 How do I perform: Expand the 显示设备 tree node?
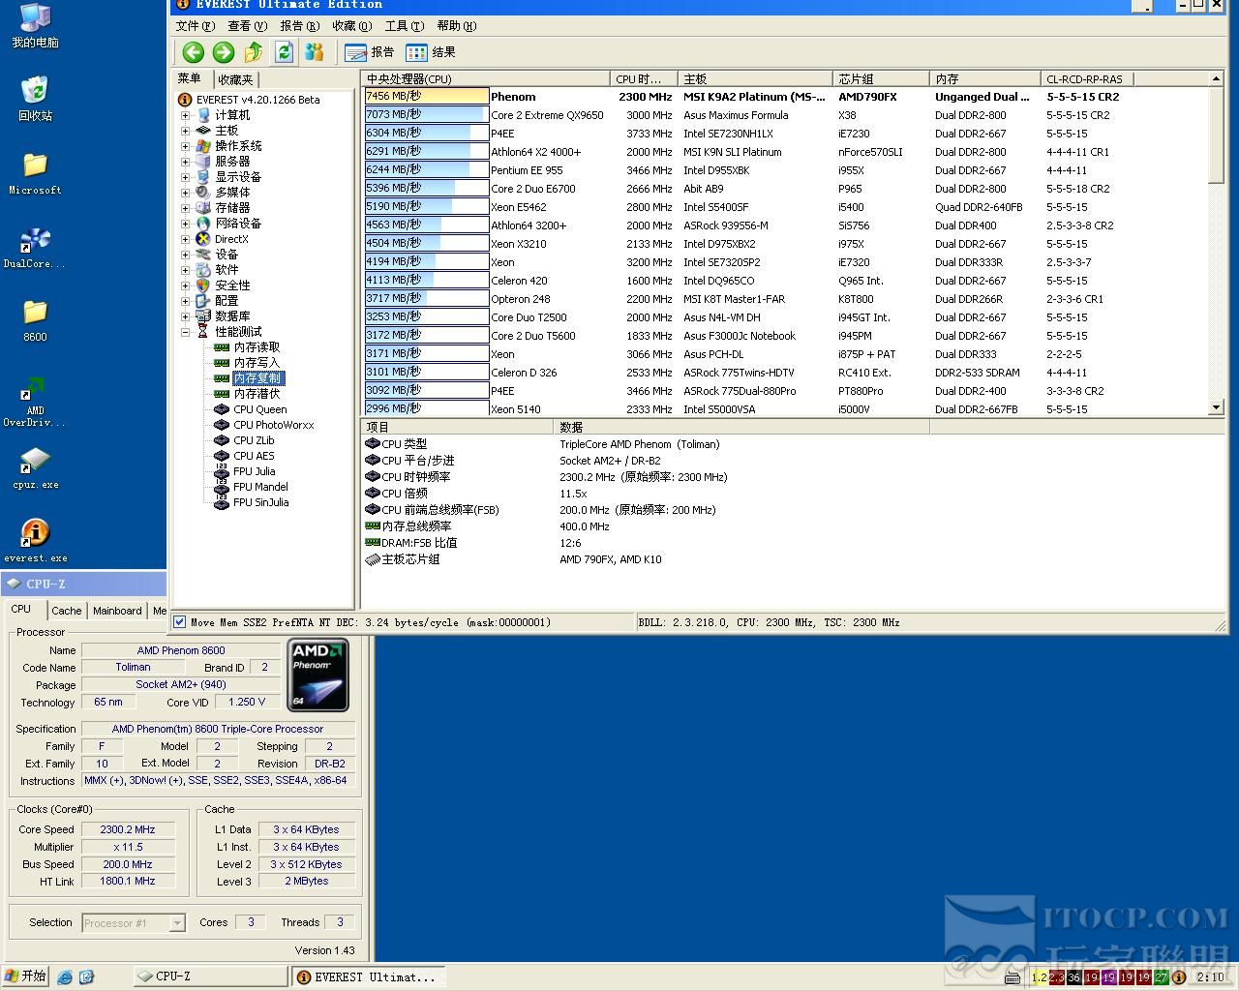click(185, 177)
